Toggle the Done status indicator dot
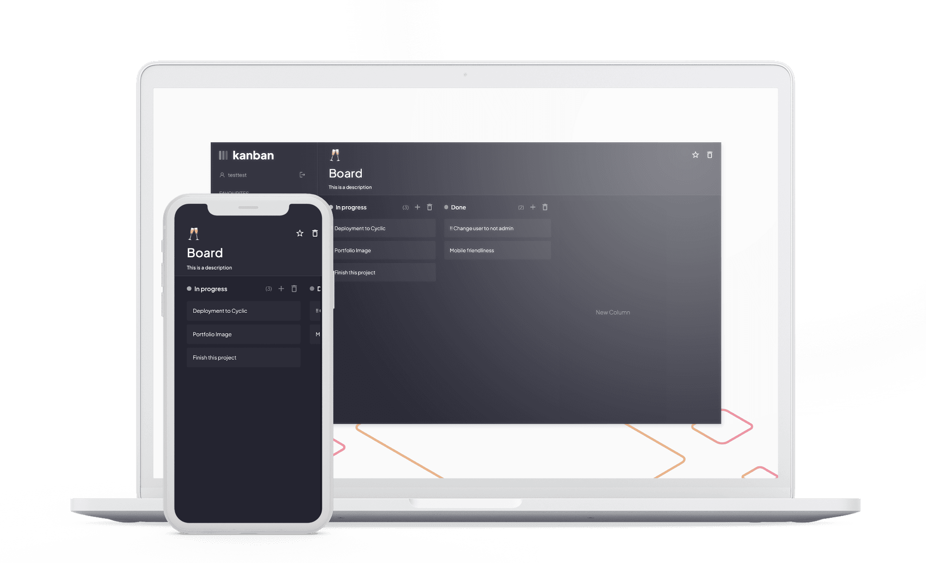926x579 pixels. (447, 207)
